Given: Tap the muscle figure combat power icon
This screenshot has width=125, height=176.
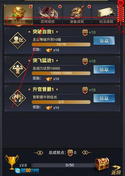Looking at the screenshot, I should 18,69.
